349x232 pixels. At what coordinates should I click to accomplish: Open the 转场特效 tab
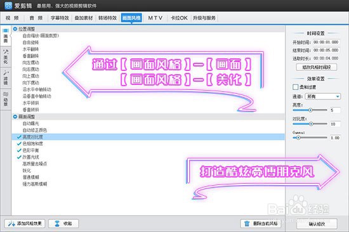point(107,18)
